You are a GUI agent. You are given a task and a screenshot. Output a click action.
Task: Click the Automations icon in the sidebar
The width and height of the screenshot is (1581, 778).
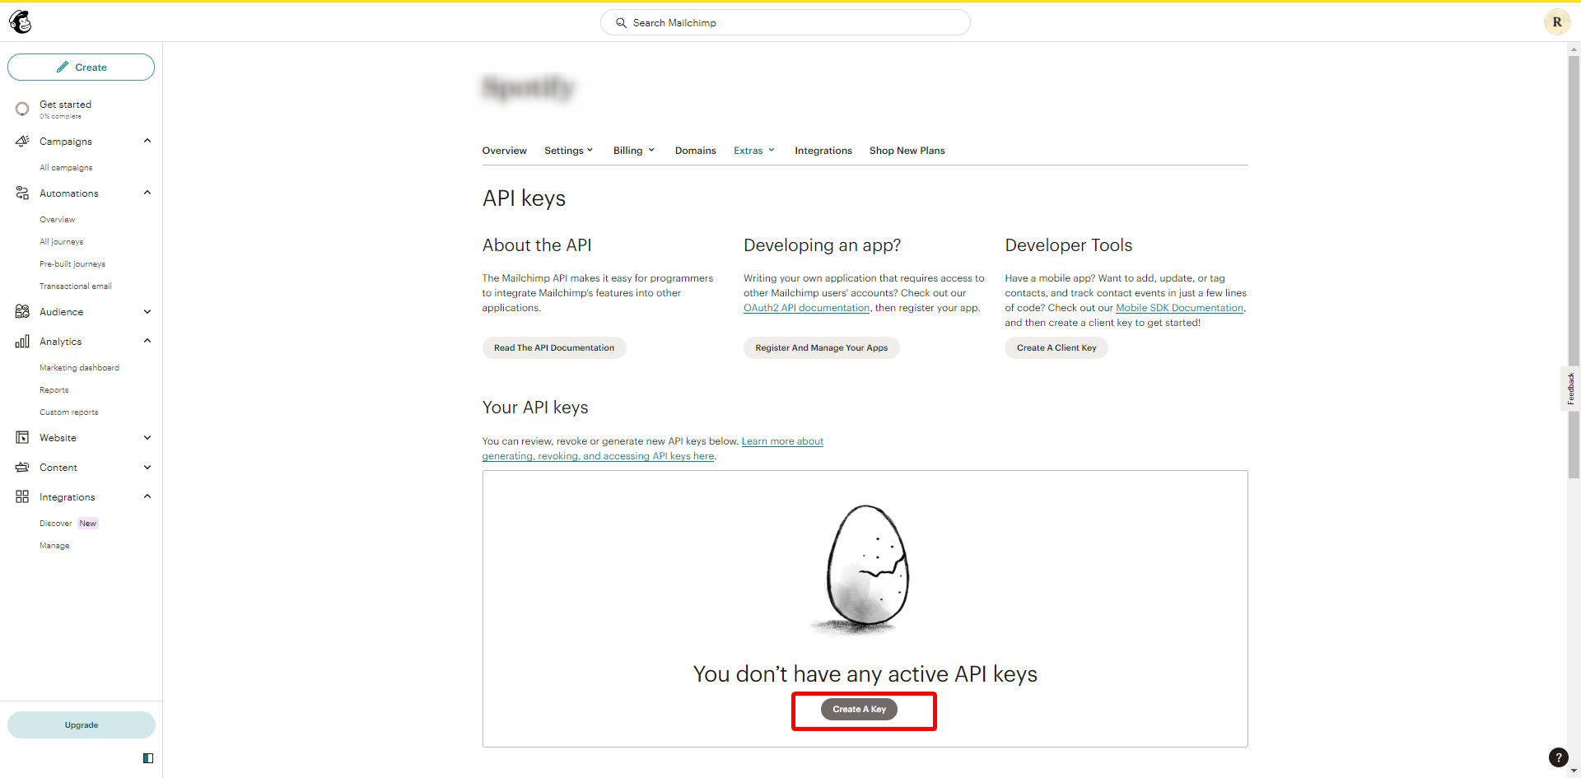pyautogui.click(x=22, y=193)
